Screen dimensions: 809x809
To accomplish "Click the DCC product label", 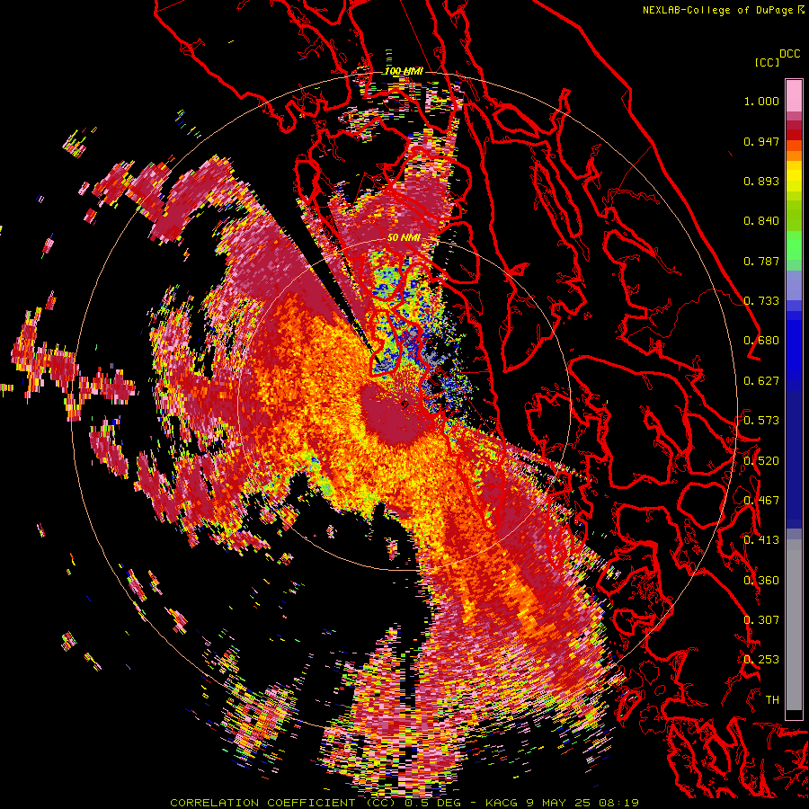I will 789,54.
